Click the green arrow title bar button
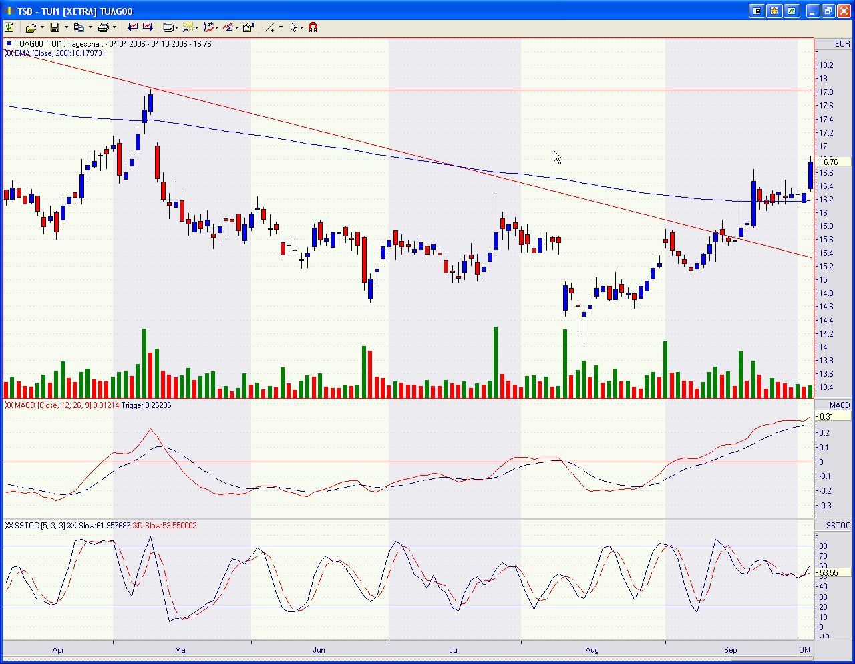855x664 pixels. [x=792, y=11]
